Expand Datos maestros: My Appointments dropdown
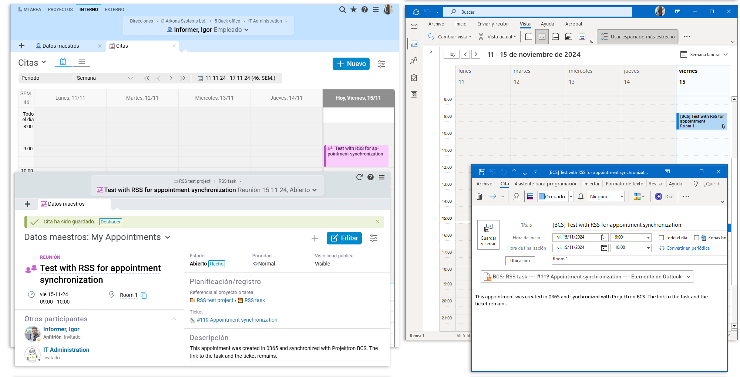The image size is (740, 377). coord(168,237)
